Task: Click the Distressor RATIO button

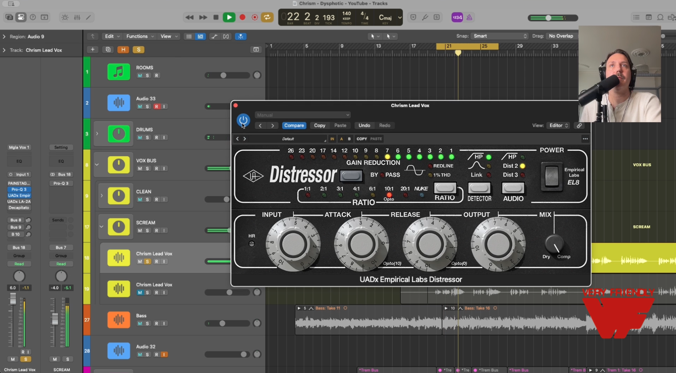Action: click(x=445, y=188)
